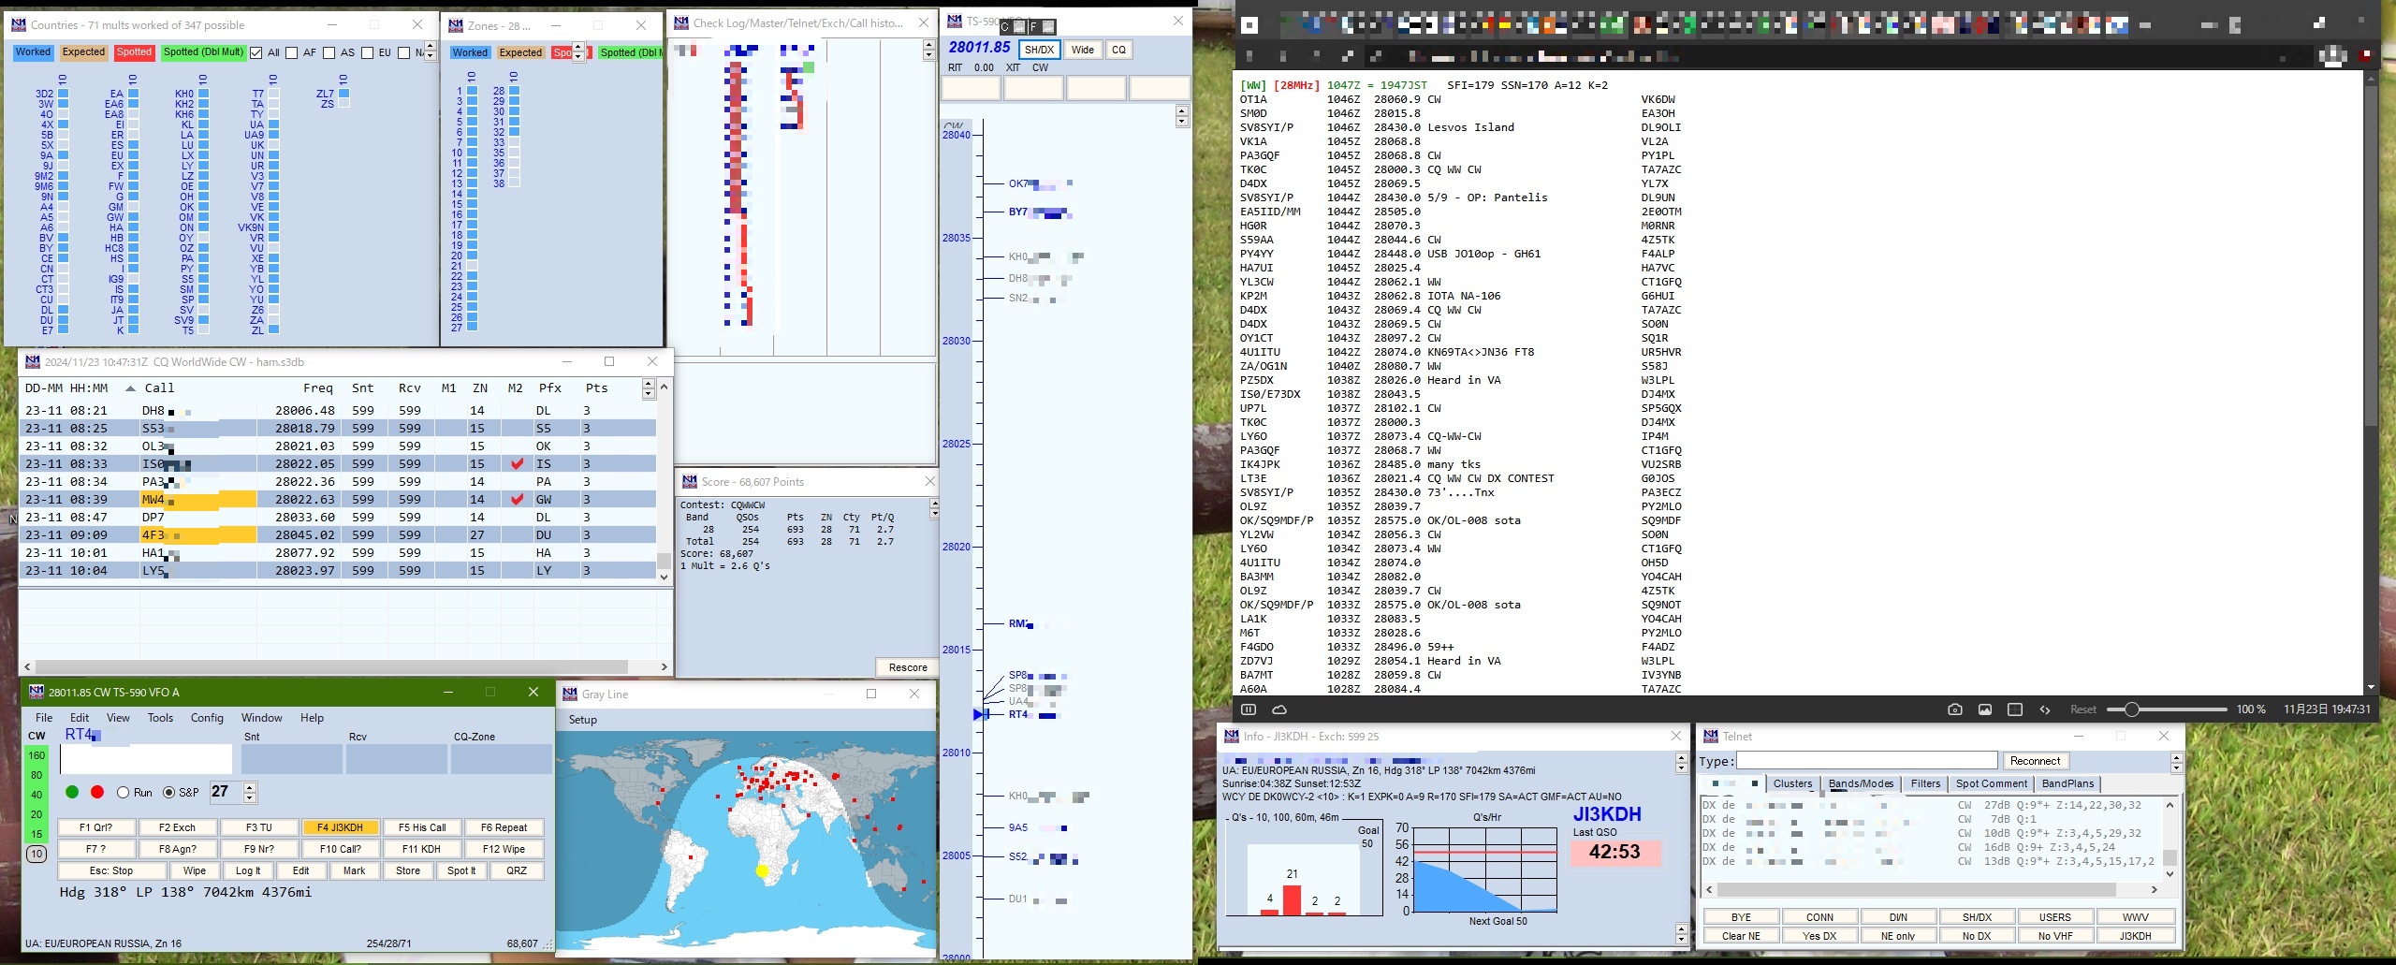Click the N1MM logo icon of Countries window
2396x965 pixels.
click(x=19, y=24)
